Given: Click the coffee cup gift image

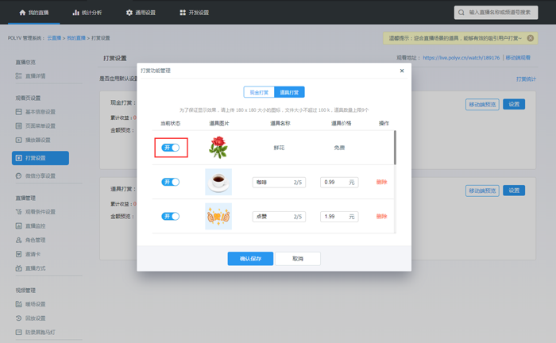Looking at the screenshot, I should pos(218,182).
